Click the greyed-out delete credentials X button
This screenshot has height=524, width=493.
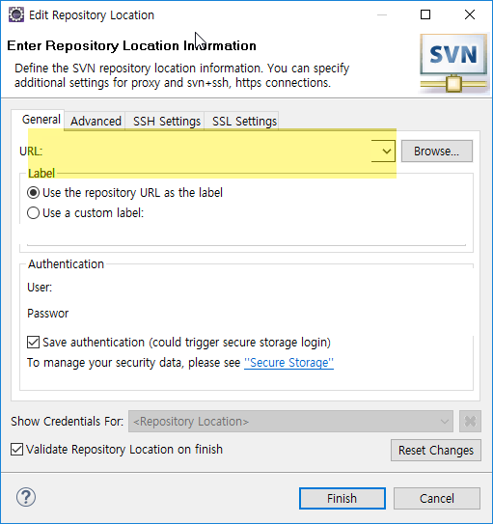[x=470, y=421]
